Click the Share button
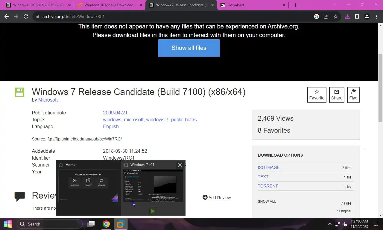The width and height of the screenshot is (383, 230). pos(337,95)
